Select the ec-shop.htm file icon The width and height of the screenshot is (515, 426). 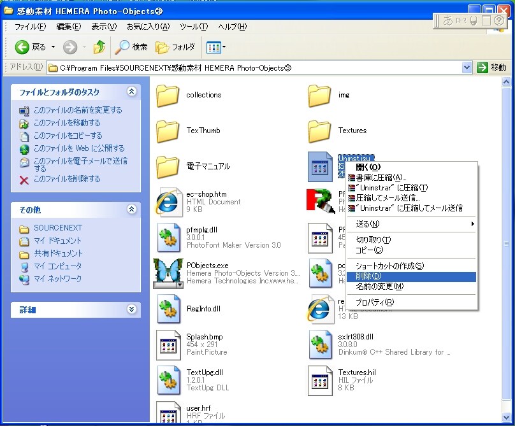(168, 202)
